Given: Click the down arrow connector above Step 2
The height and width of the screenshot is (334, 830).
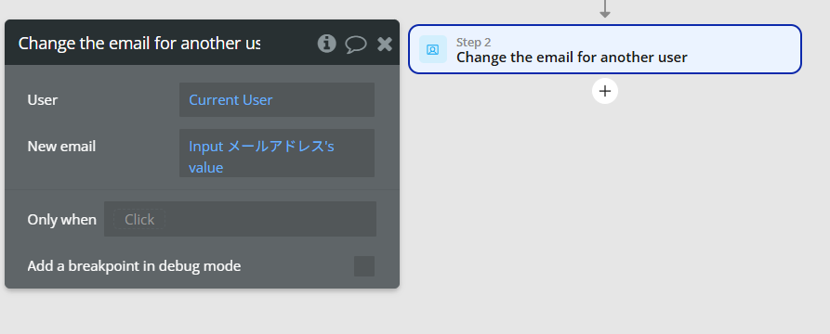Looking at the screenshot, I should click(605, 9).
